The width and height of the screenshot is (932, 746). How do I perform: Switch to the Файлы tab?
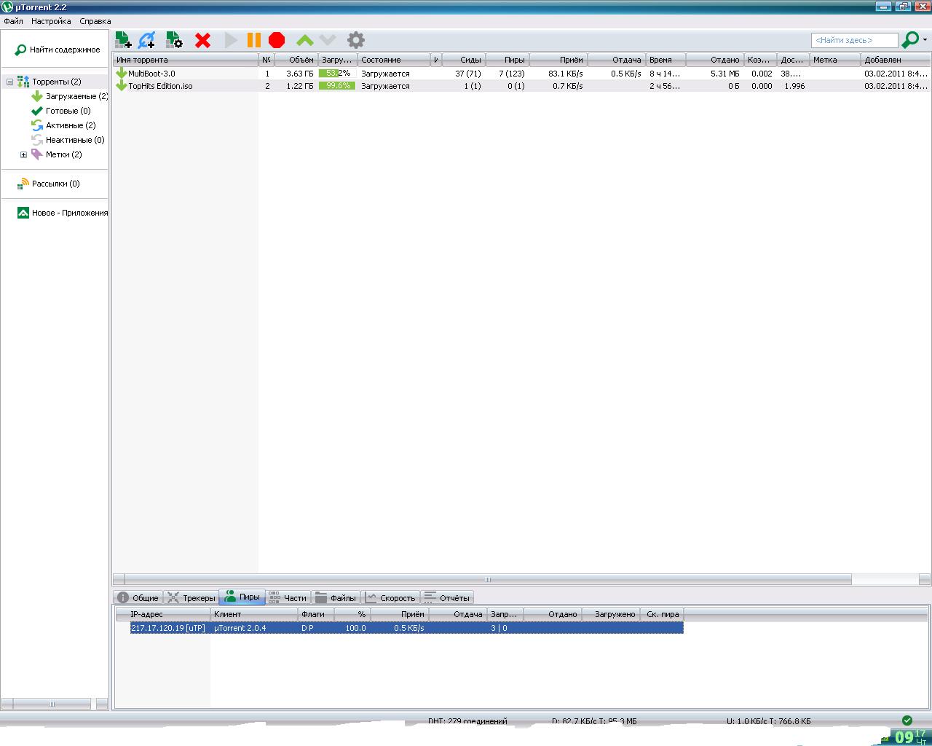coord(336,597)
